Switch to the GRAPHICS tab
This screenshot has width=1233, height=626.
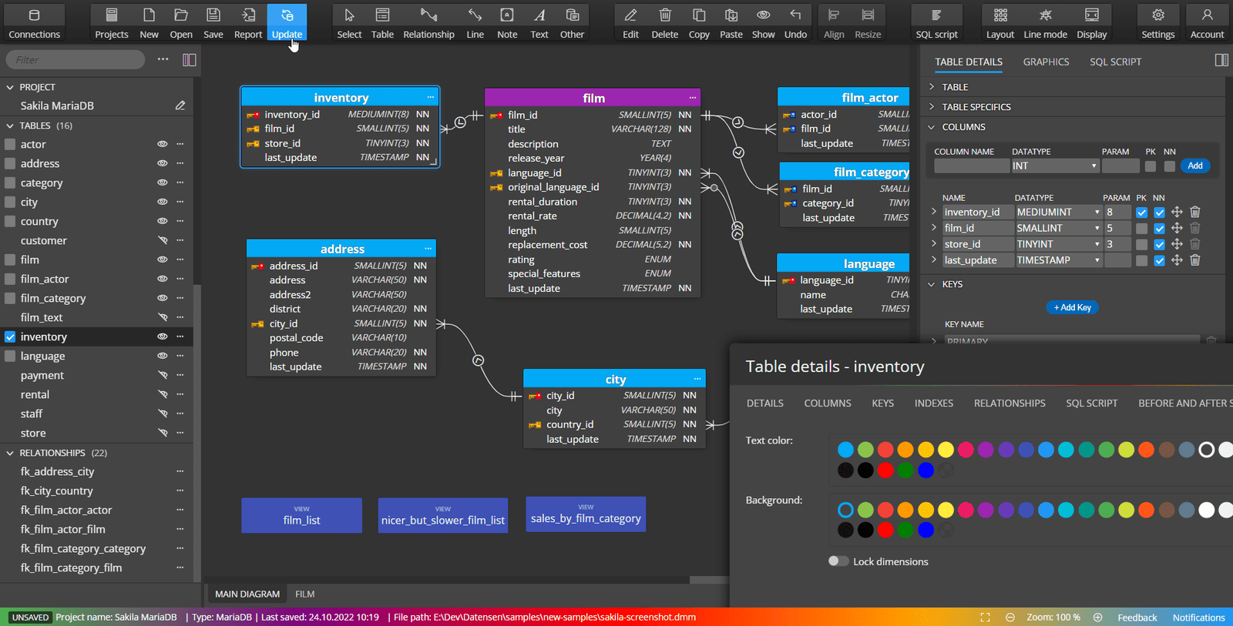tap(1046, 62)
